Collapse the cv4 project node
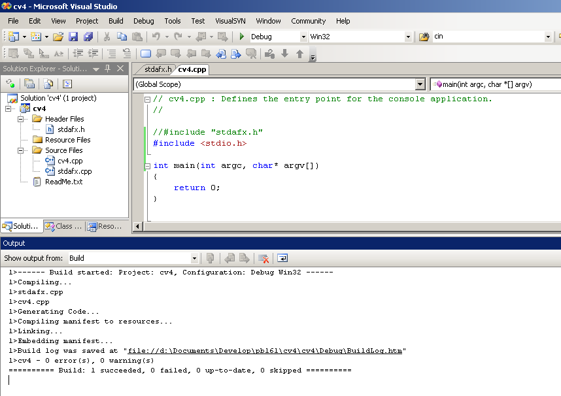The height and width of the screenshot is (396, 561). click(x=8, y=108)
